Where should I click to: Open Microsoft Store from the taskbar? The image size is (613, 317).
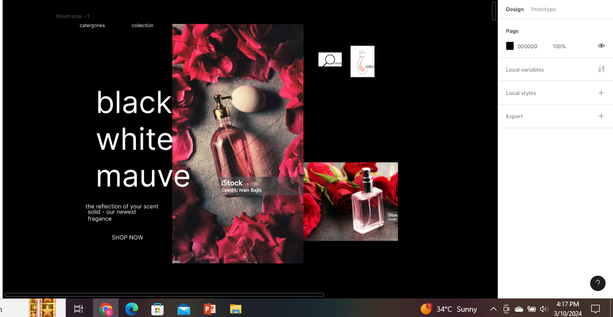[x=158, y=309]
